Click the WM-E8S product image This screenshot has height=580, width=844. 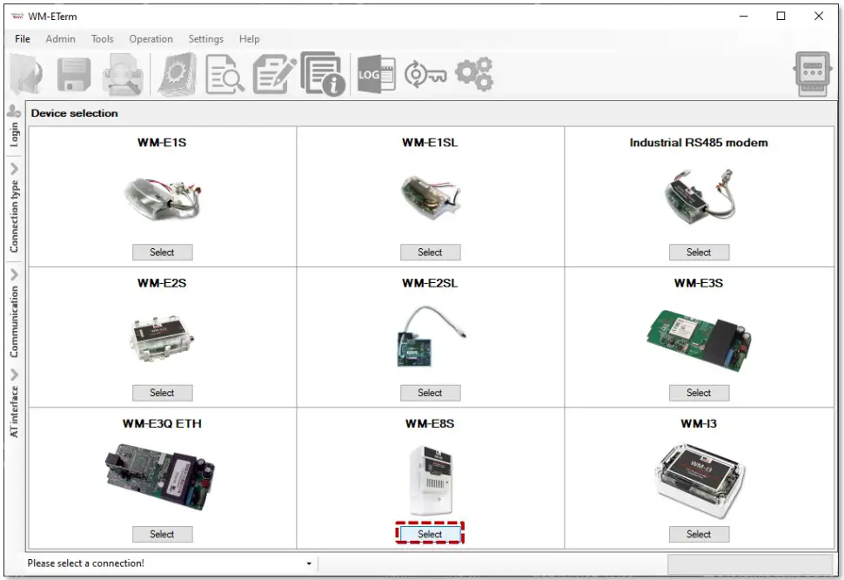point(431,481)
